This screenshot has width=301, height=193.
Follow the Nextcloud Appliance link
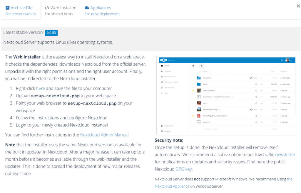coord(172,186)
